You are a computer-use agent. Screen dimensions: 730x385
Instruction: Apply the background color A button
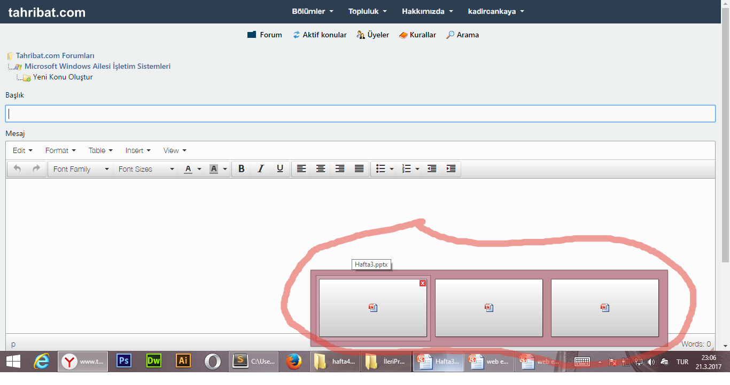coord(214,169)
